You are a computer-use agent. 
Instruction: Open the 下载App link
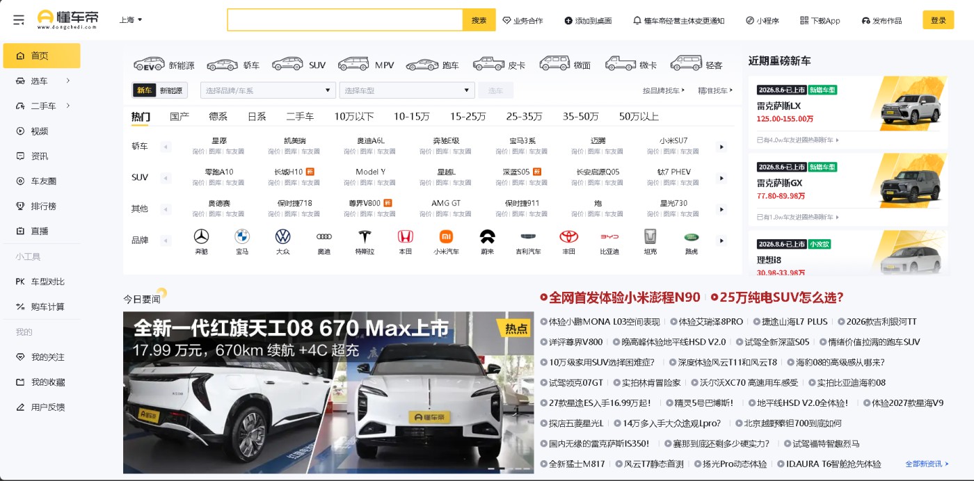(820, 21)
